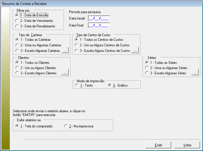The width and height of the screenshot is (203, 151).
Task: Select Uma ou Algumas Séries option
Action: coord(147,68)
